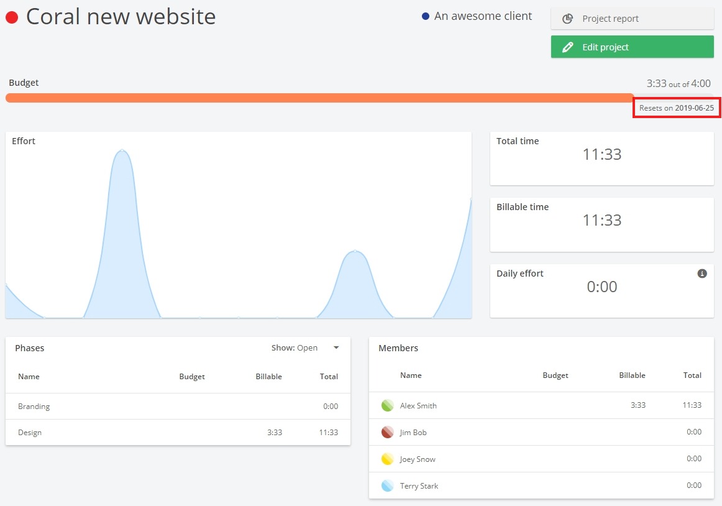Click the Phases Billable column header
The image size is (722, 506).
(x=268, y=377)
